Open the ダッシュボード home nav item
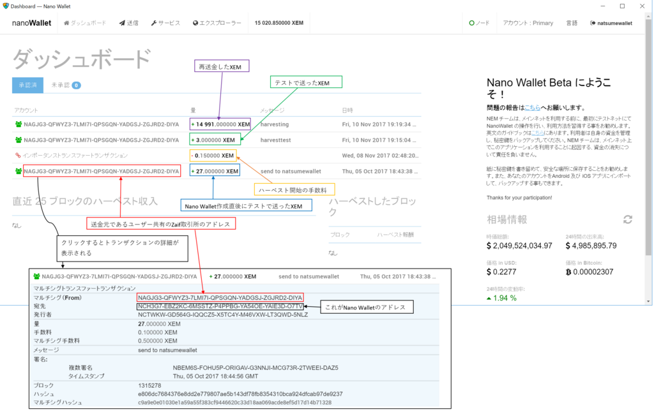The image size is (654, 414). point(85,23)
